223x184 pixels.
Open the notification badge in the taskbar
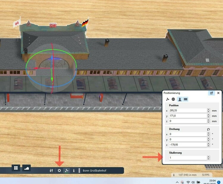[219, 183]
